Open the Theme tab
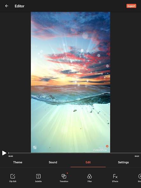Viewport: 141px width, 188px height. 18,162
